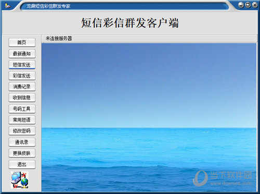This screenshot has height=194, width=260.
Task: Open 收到信息 received messages
Action: pyautogui.click(x=22, y=98)
